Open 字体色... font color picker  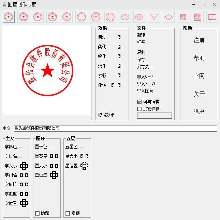tap(13, 147)
